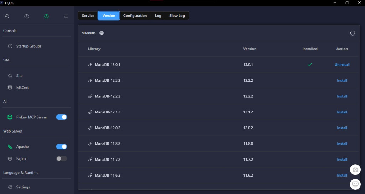This screenshot has width=365, height=194.
Task: Click the 12.0.2 version cell
Action: tap(248, 128)
